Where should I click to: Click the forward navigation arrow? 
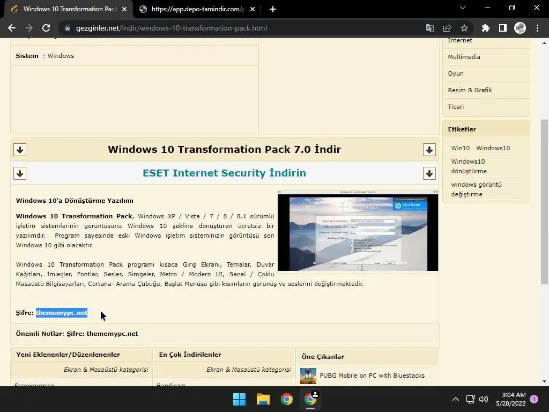[29, 28]
